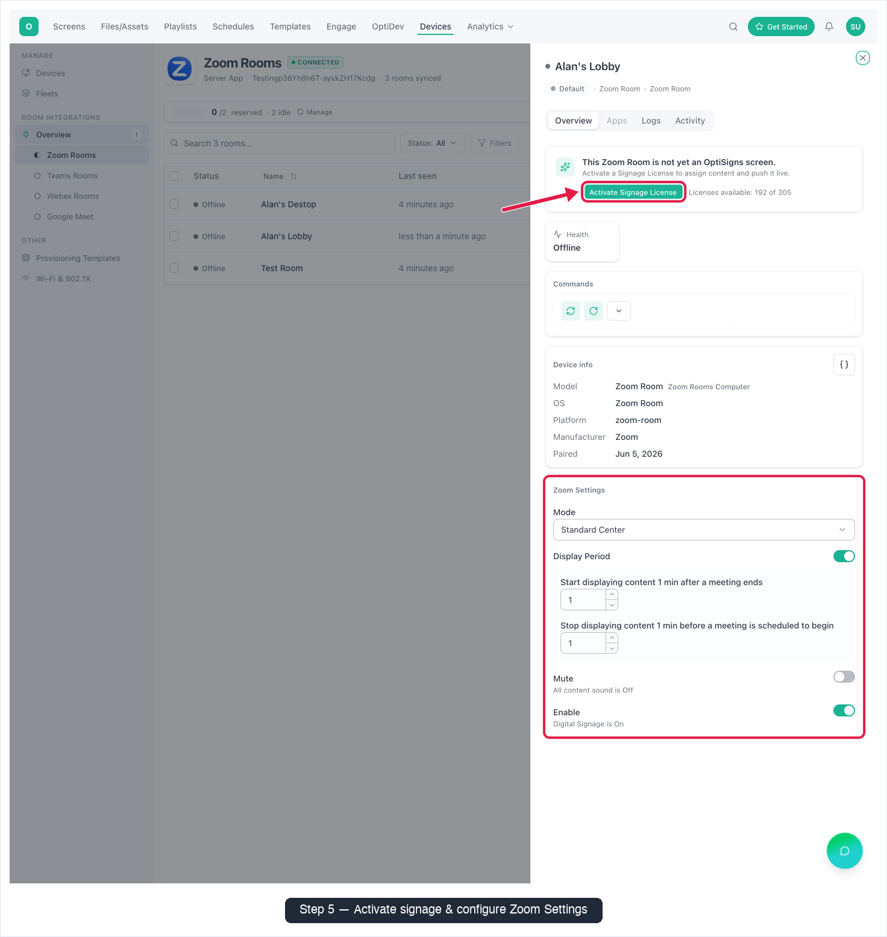
Task: Expand the Commands more-options chevron
Action: [x=619, y=311]
